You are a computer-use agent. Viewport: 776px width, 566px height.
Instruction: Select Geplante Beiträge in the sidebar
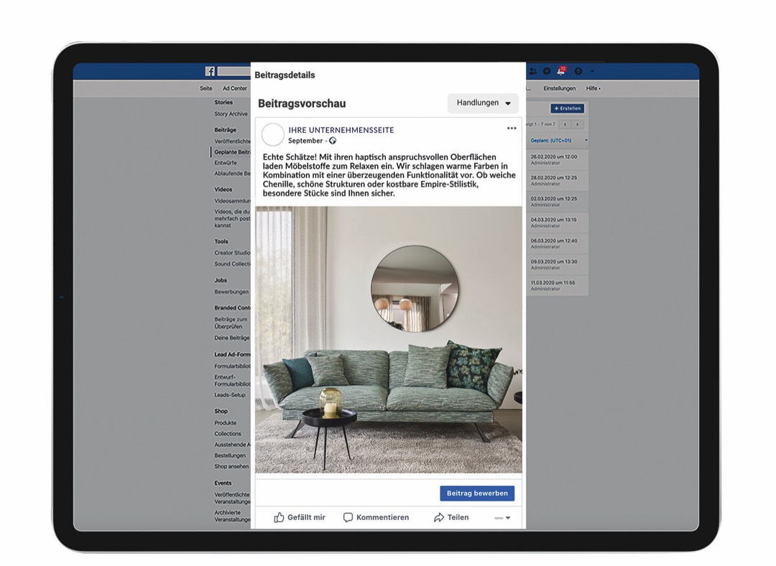pyautogui.click(x=232, y=152)
